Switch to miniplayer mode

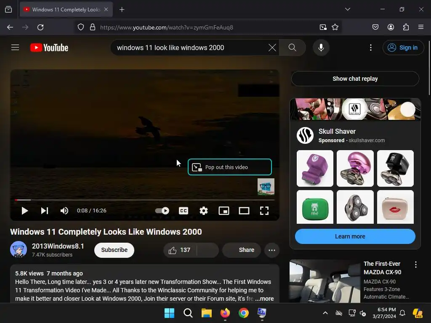coord(224,211)
